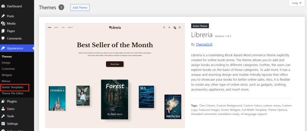The height and width of the screenshot is (131, 307).
Task: Click the Forest book cover thumbnail
Action: click(115, 99)
